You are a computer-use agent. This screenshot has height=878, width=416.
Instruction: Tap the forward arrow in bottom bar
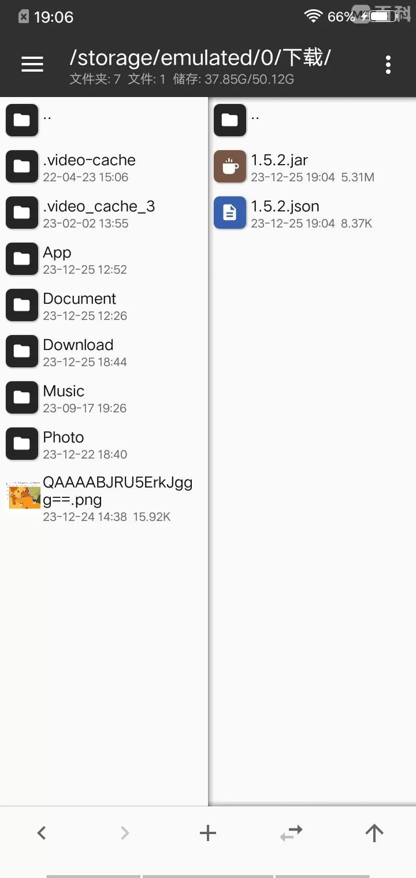tap(124, 832)
